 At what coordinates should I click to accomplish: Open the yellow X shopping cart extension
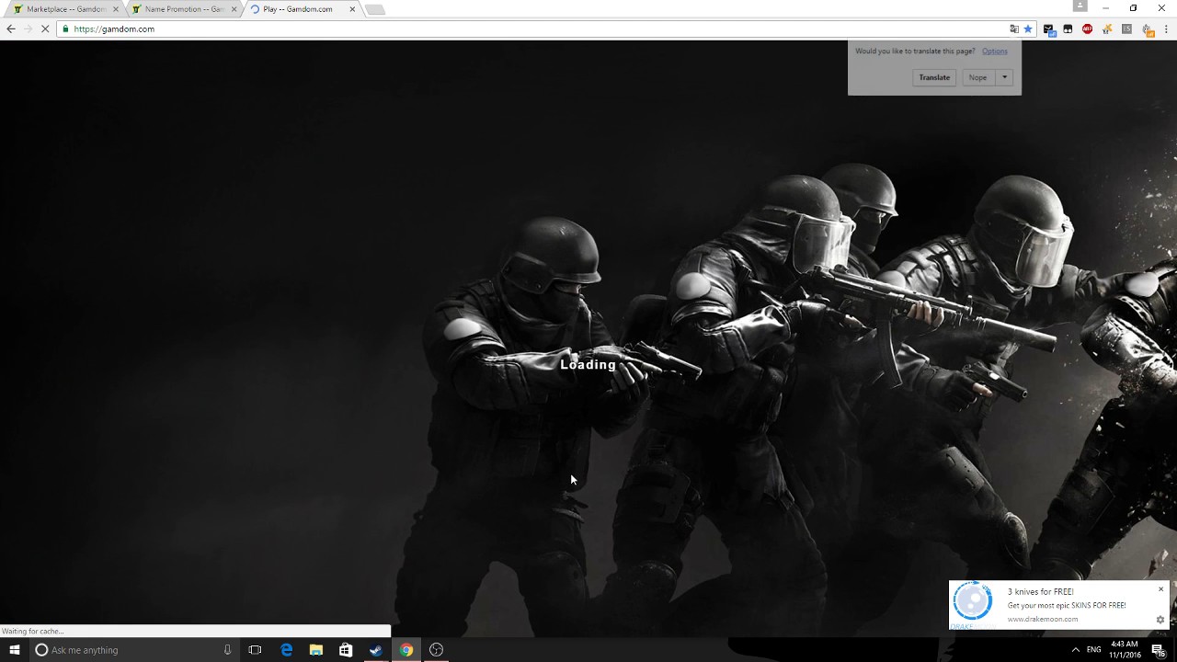[x=1107, y=29]
